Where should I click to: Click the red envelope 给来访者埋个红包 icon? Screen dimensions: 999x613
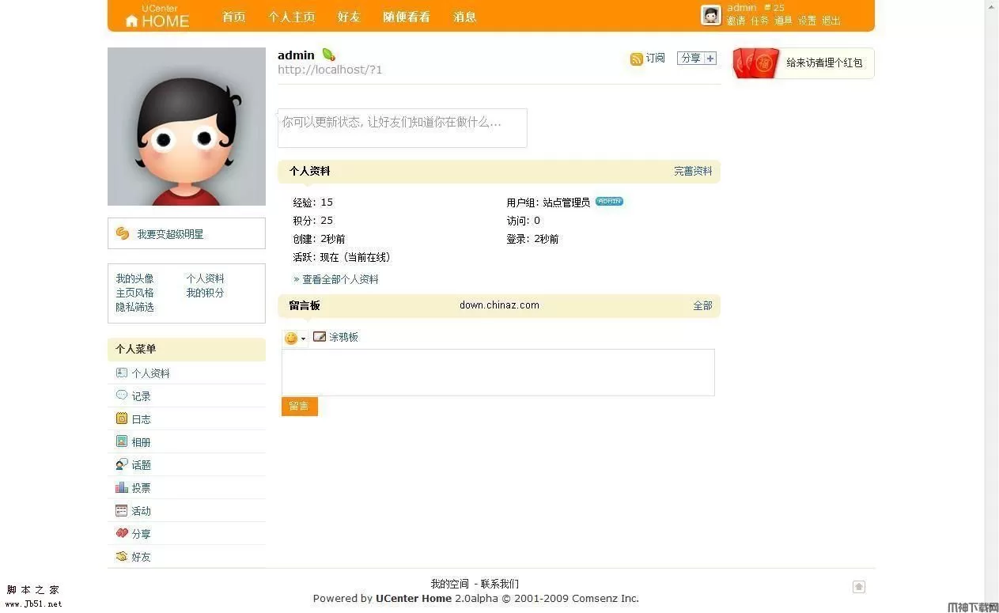[755, 62]
